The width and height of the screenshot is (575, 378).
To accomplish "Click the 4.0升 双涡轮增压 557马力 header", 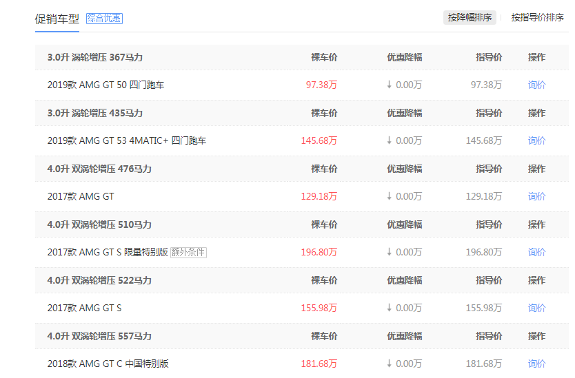I will pos(99,336).
